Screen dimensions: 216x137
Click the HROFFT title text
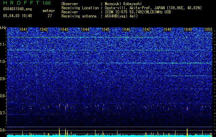tap(21, 3)
